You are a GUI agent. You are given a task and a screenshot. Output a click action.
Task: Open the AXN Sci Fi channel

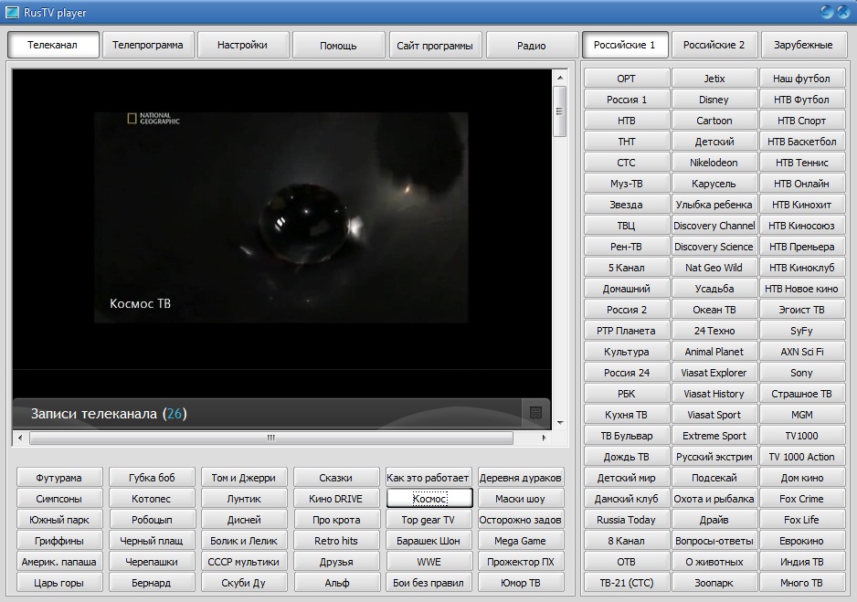click(802, 352)
